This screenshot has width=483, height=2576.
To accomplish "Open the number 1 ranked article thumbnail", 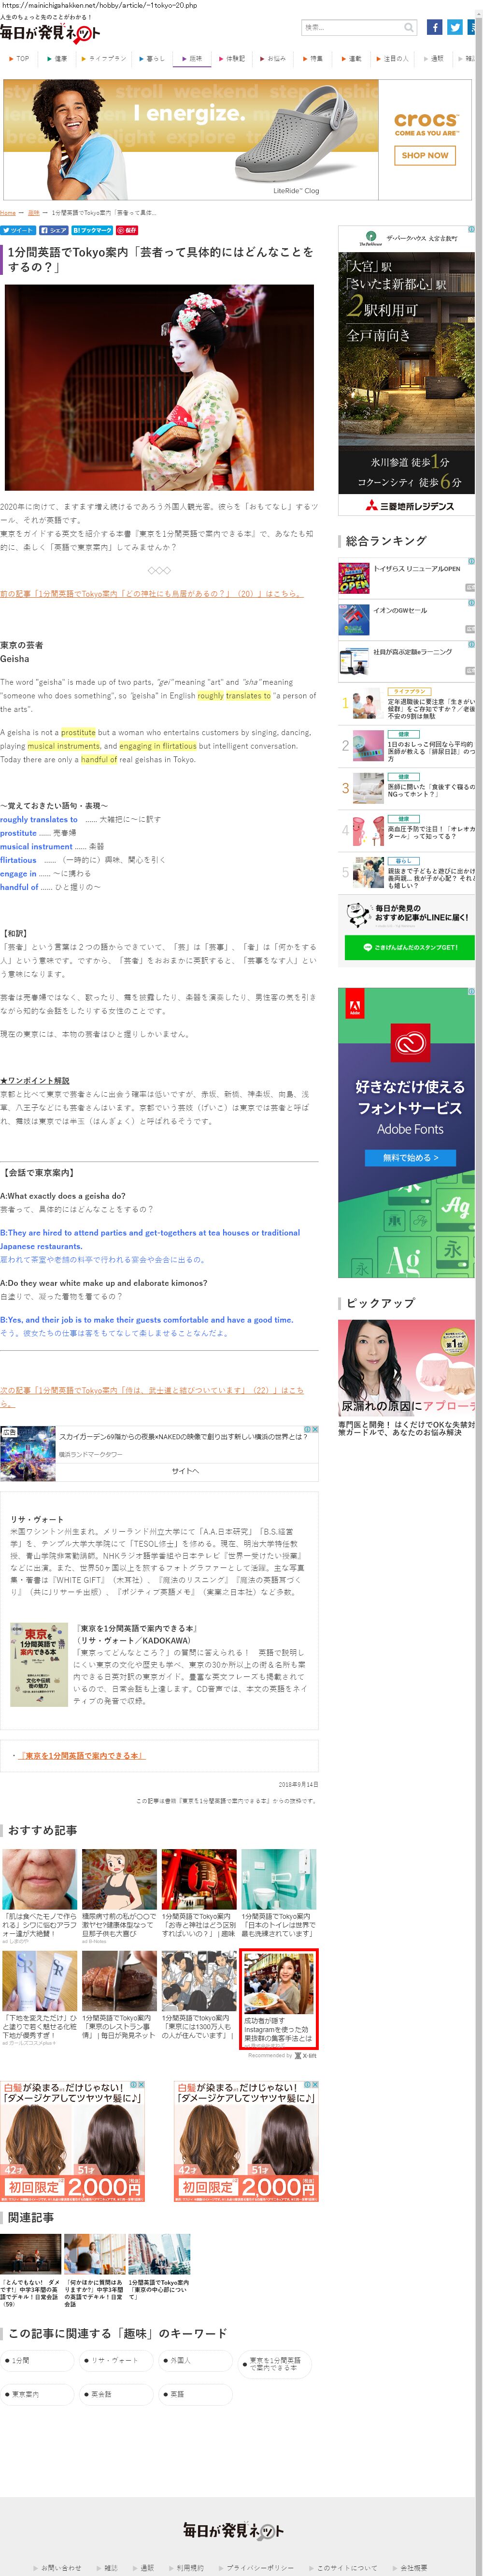I will pyautogui.click(x=364, y=704).
